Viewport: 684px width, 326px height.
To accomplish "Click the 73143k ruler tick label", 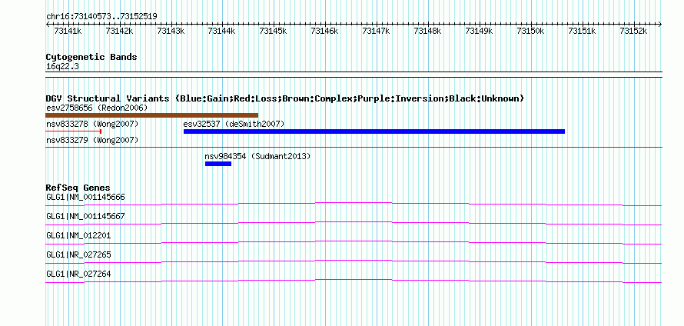I will [x=170, y=31].
